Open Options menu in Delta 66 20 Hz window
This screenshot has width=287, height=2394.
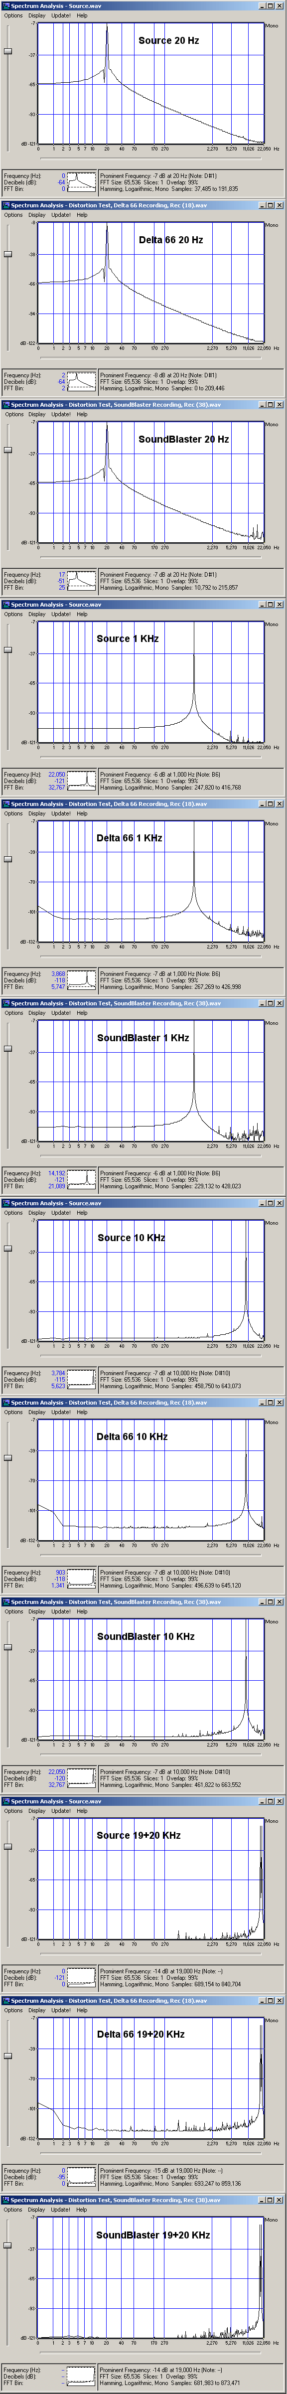(x=13, y=215)
